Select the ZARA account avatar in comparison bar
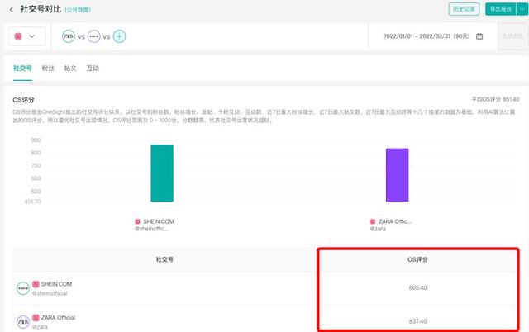529x332 pixels. (x=69, y=36)
